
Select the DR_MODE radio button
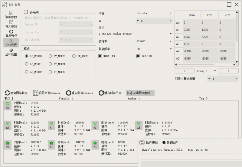click(74, 56)
